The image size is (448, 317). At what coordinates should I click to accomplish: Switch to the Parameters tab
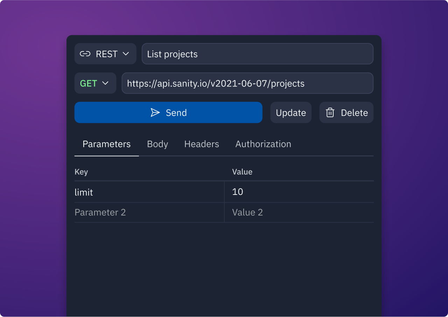point(106,144)
